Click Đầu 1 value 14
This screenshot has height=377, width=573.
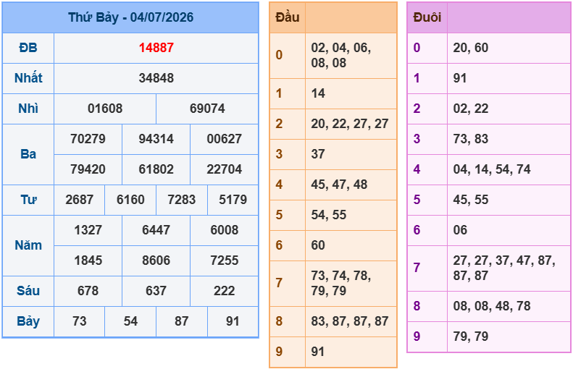318,93
